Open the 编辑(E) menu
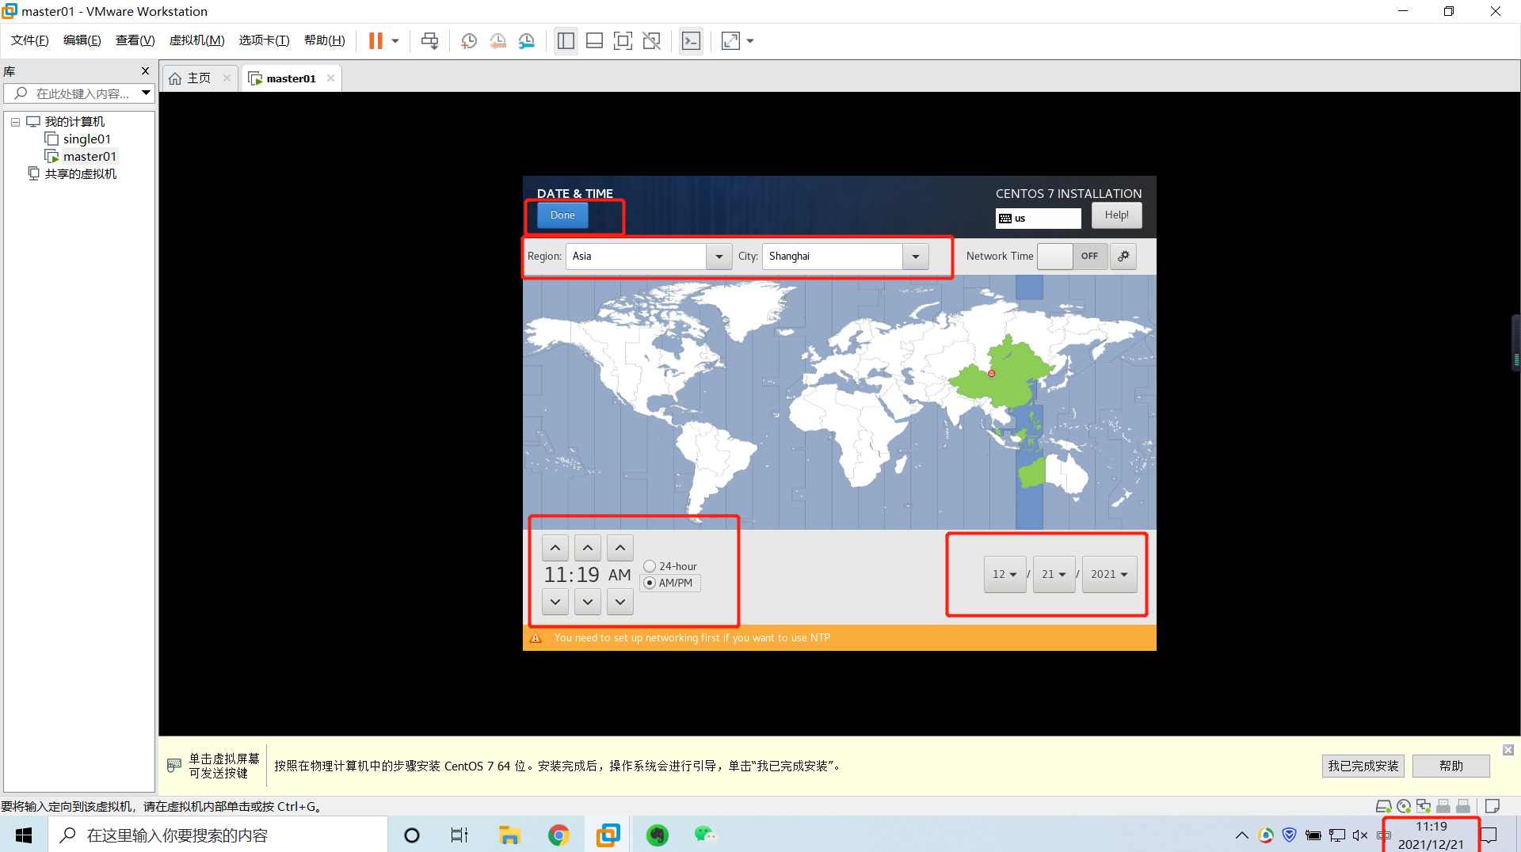Screen dimensions: 1521x852 82,40
